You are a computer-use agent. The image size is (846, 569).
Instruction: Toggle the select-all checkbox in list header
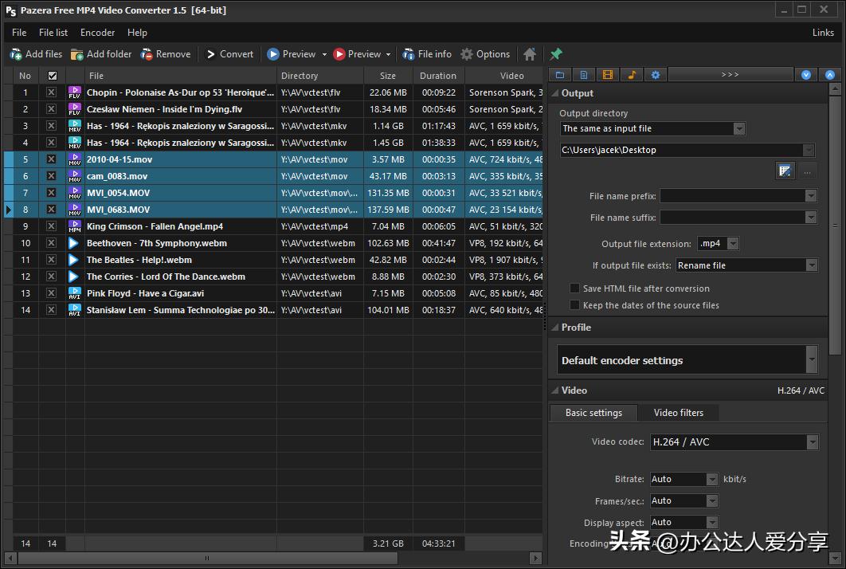[x=53, y=76]
